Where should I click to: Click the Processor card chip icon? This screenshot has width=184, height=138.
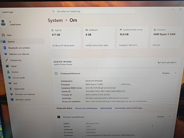coord(155,30)
